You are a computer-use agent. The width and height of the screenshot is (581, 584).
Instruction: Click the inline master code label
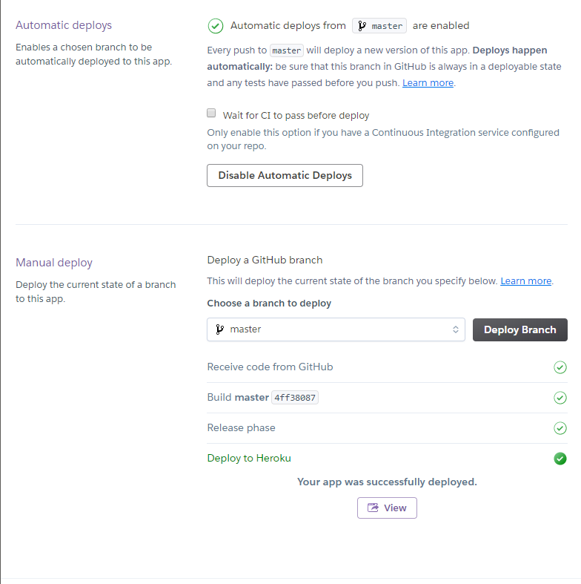[x=286, y=50]
